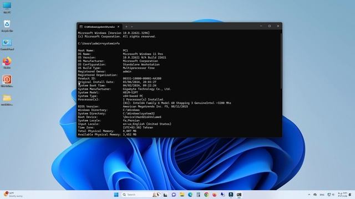The image size is (355, 199).
Task: Launch Firefox from the desktop shortcut
Action: (x=7, y=62)
